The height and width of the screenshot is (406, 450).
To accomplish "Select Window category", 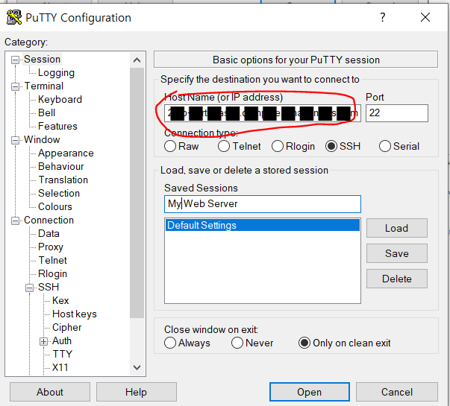I will coord(42,139).
